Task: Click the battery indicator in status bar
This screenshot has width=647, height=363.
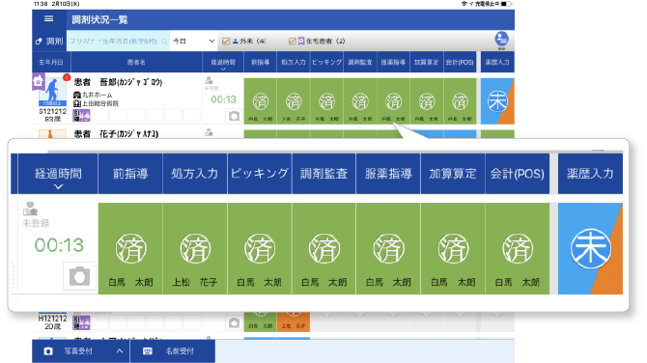Action: point(506,4)
